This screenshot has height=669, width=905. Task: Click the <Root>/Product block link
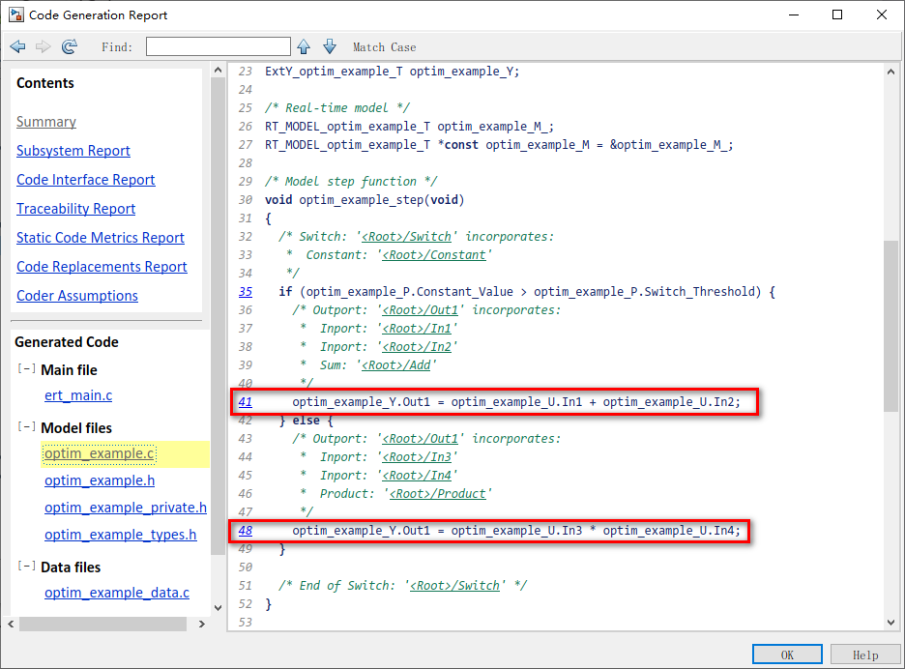(437, 494)
